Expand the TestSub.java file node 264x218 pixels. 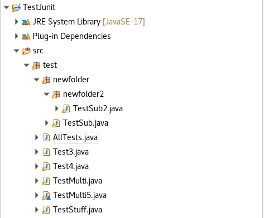pos(47,123)
